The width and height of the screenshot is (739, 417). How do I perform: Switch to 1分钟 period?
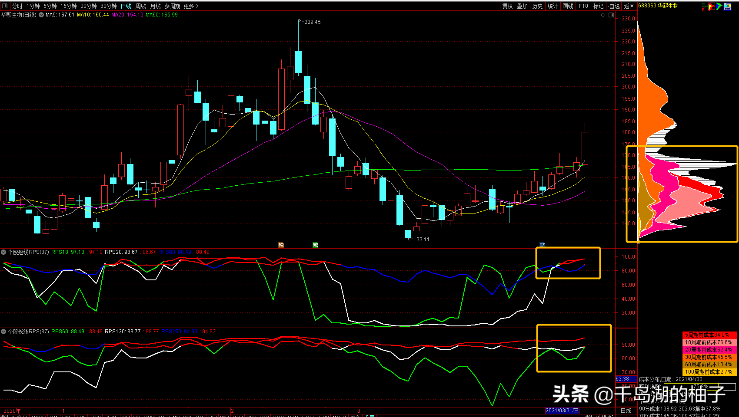coord(33,6)
